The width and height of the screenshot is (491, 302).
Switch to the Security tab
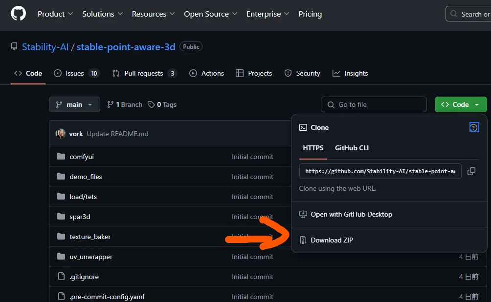click(302, 73)
